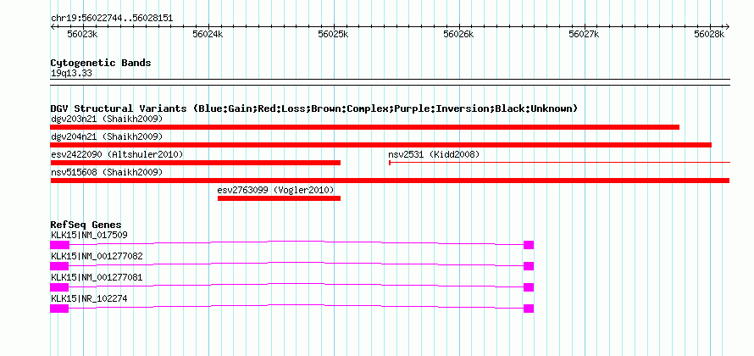Open the nsv515608 (Shaikh2009) variant label

[107, 172]
